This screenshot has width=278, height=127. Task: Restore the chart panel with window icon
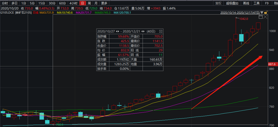260,17
